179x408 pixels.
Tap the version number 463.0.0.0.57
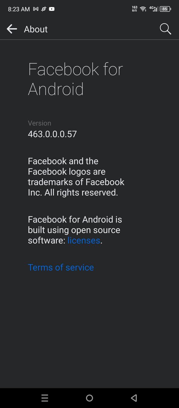(52, 134)
